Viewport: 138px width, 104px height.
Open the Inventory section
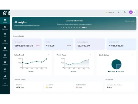[x=5, y=63]
